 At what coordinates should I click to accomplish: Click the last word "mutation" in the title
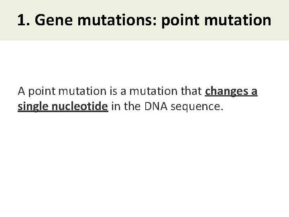[x=244, y=20]
